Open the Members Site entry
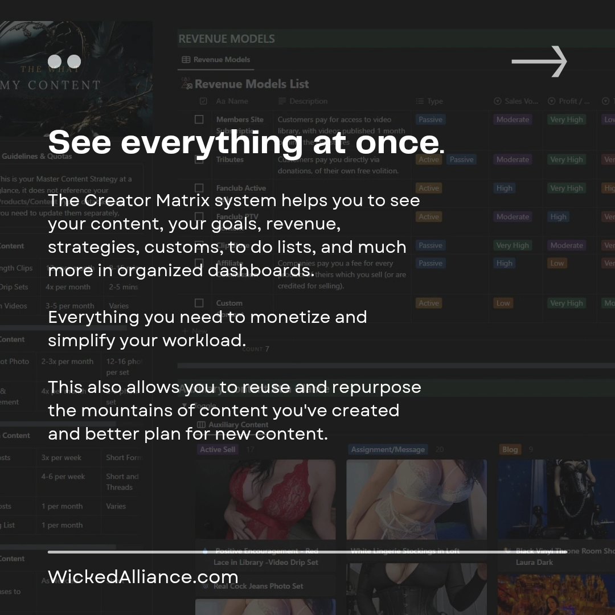 click(x=240, y=125)
